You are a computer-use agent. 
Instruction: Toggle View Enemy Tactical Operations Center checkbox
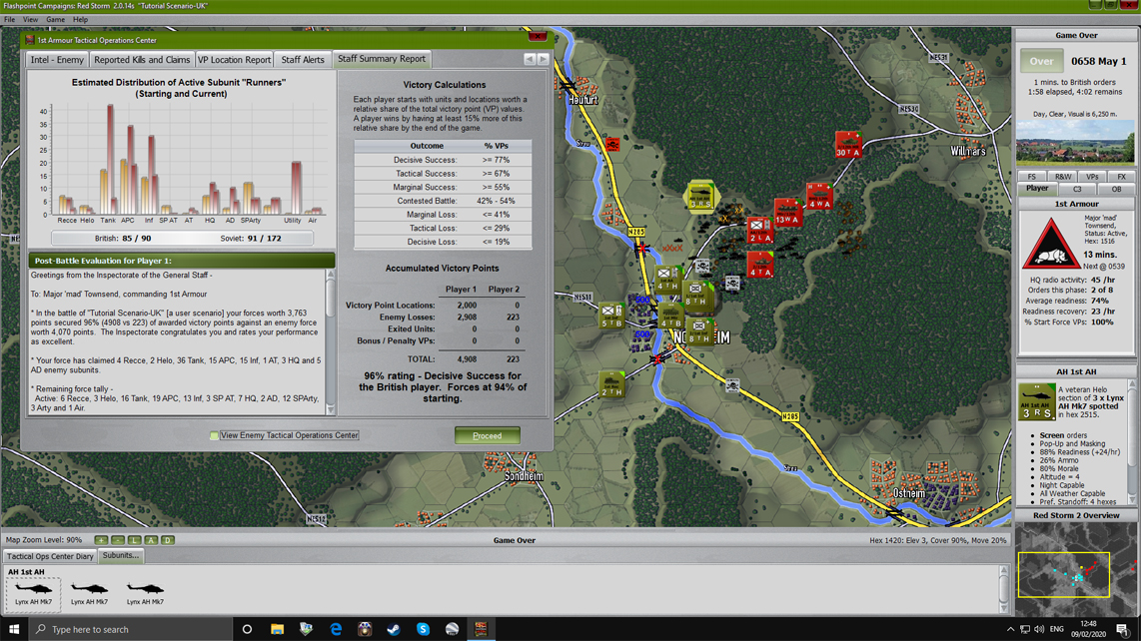pos(214,435)
